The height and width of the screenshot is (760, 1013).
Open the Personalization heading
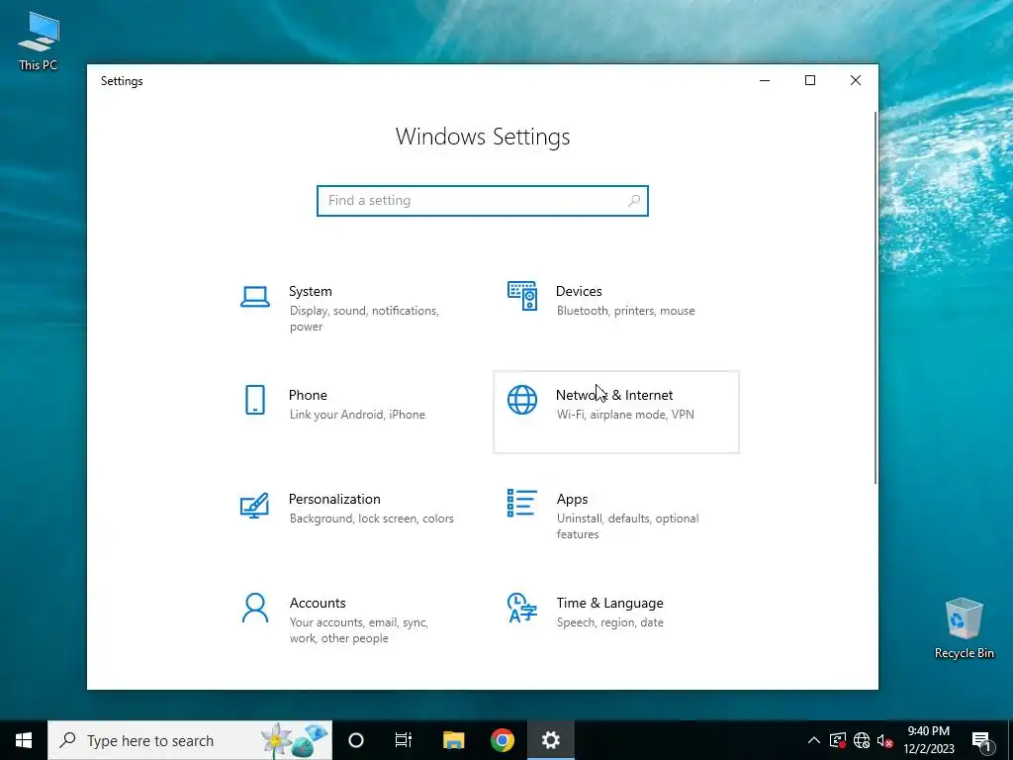pos(334,499)
